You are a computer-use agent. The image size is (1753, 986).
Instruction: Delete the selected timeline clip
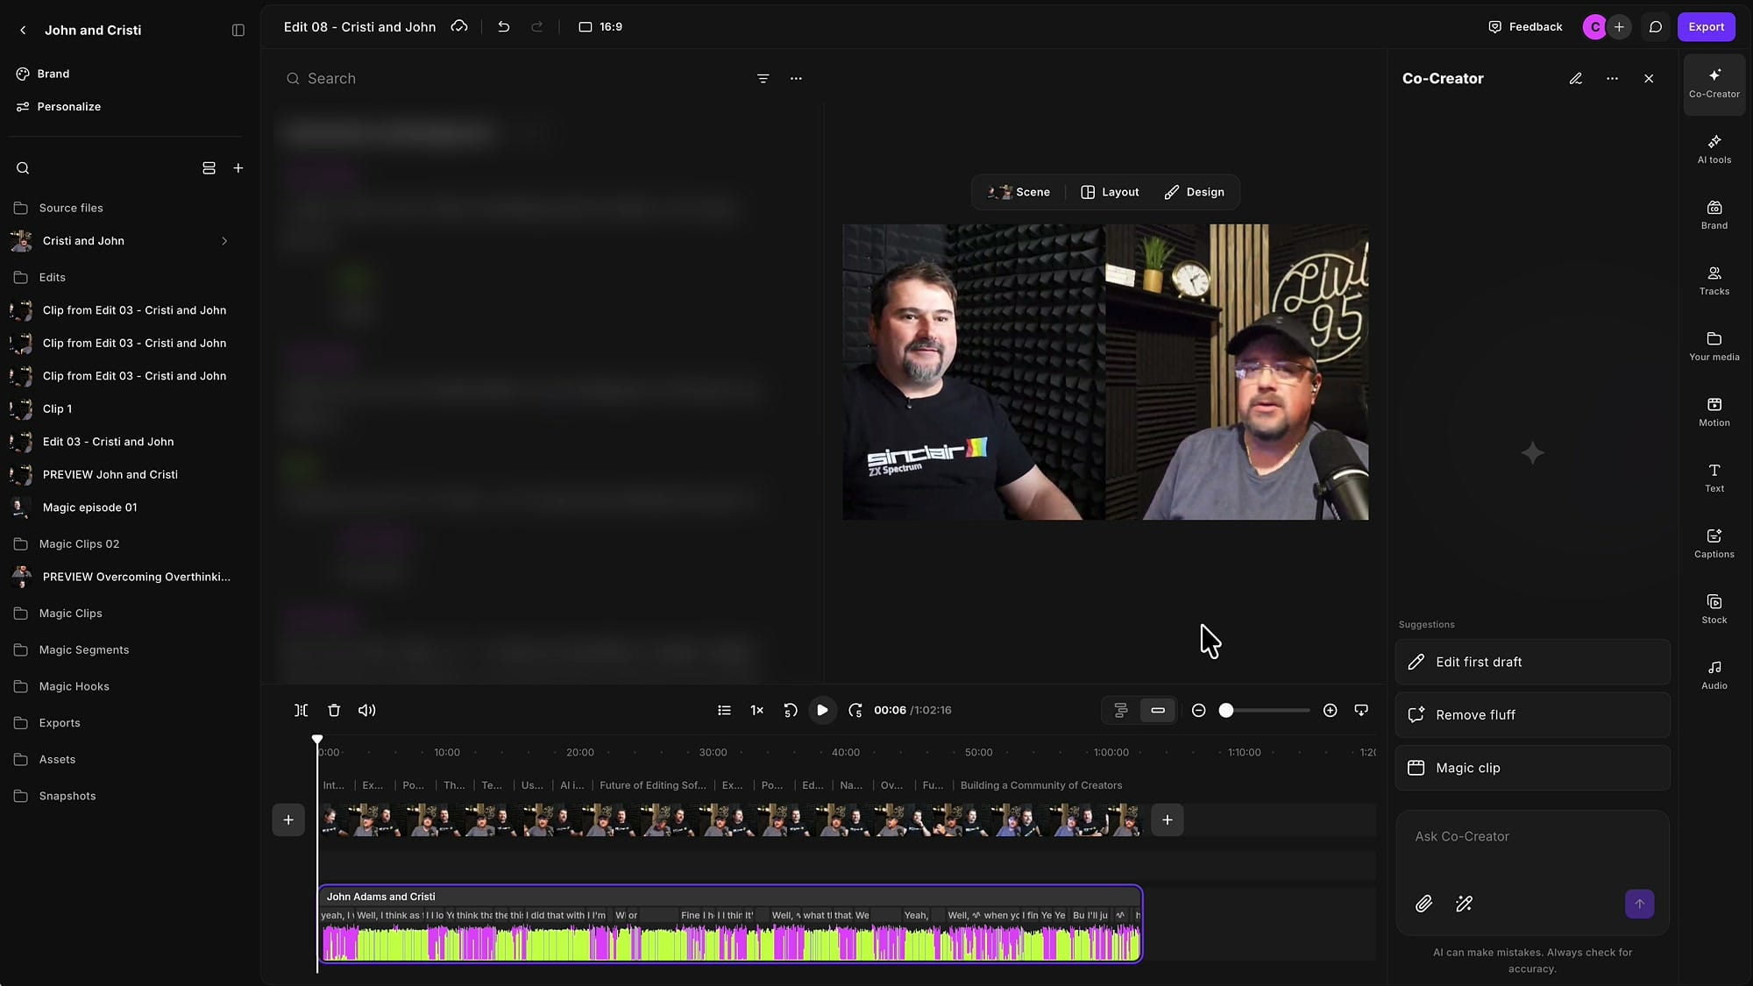[x=334, y=711]
